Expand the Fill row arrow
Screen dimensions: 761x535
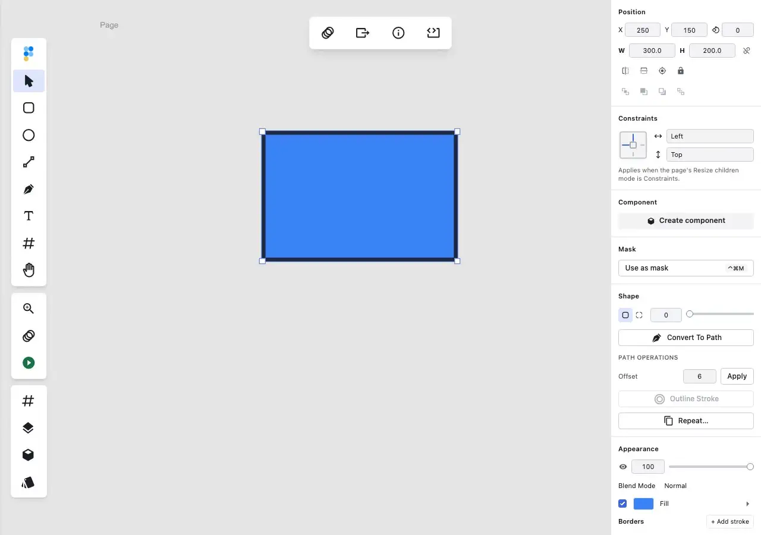[x=748, y=503]
